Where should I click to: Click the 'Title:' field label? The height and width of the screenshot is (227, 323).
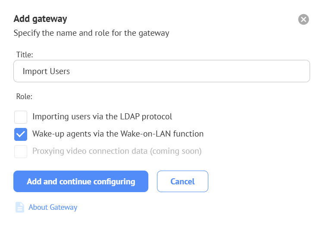pos(25,54)
